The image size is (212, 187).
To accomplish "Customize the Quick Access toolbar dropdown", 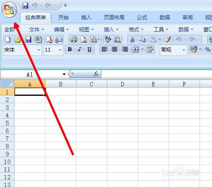I will pos(65,6).
